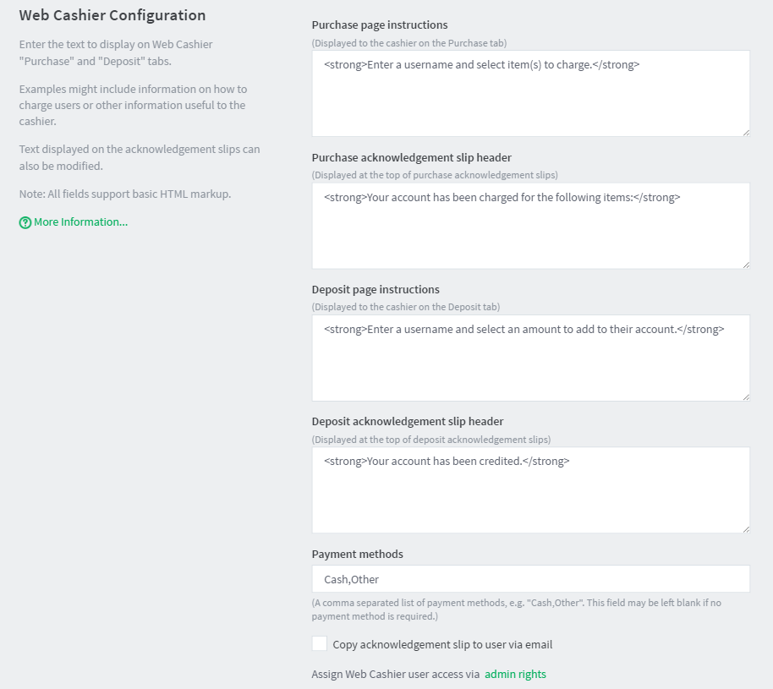
Task: Click resize handle of Purchase page instructions box
Action: click(746, 133)
